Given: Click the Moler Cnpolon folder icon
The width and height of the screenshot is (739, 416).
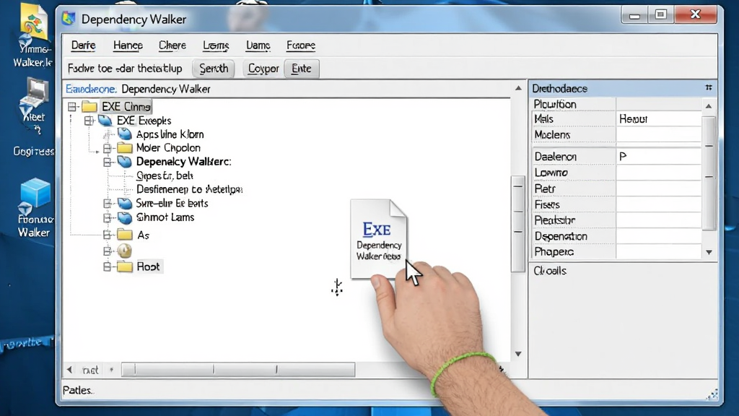Looking at the screenshot, I should (124, 147).
